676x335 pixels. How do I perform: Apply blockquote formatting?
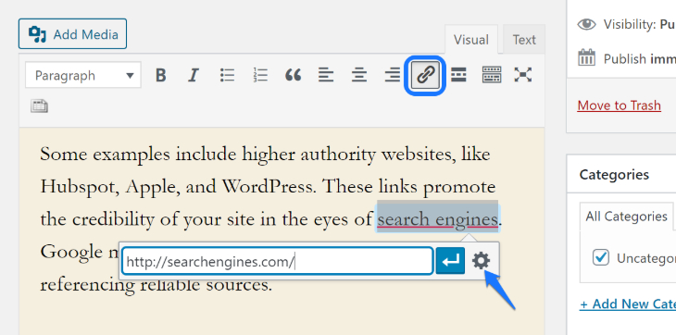(x=294, y=75)
